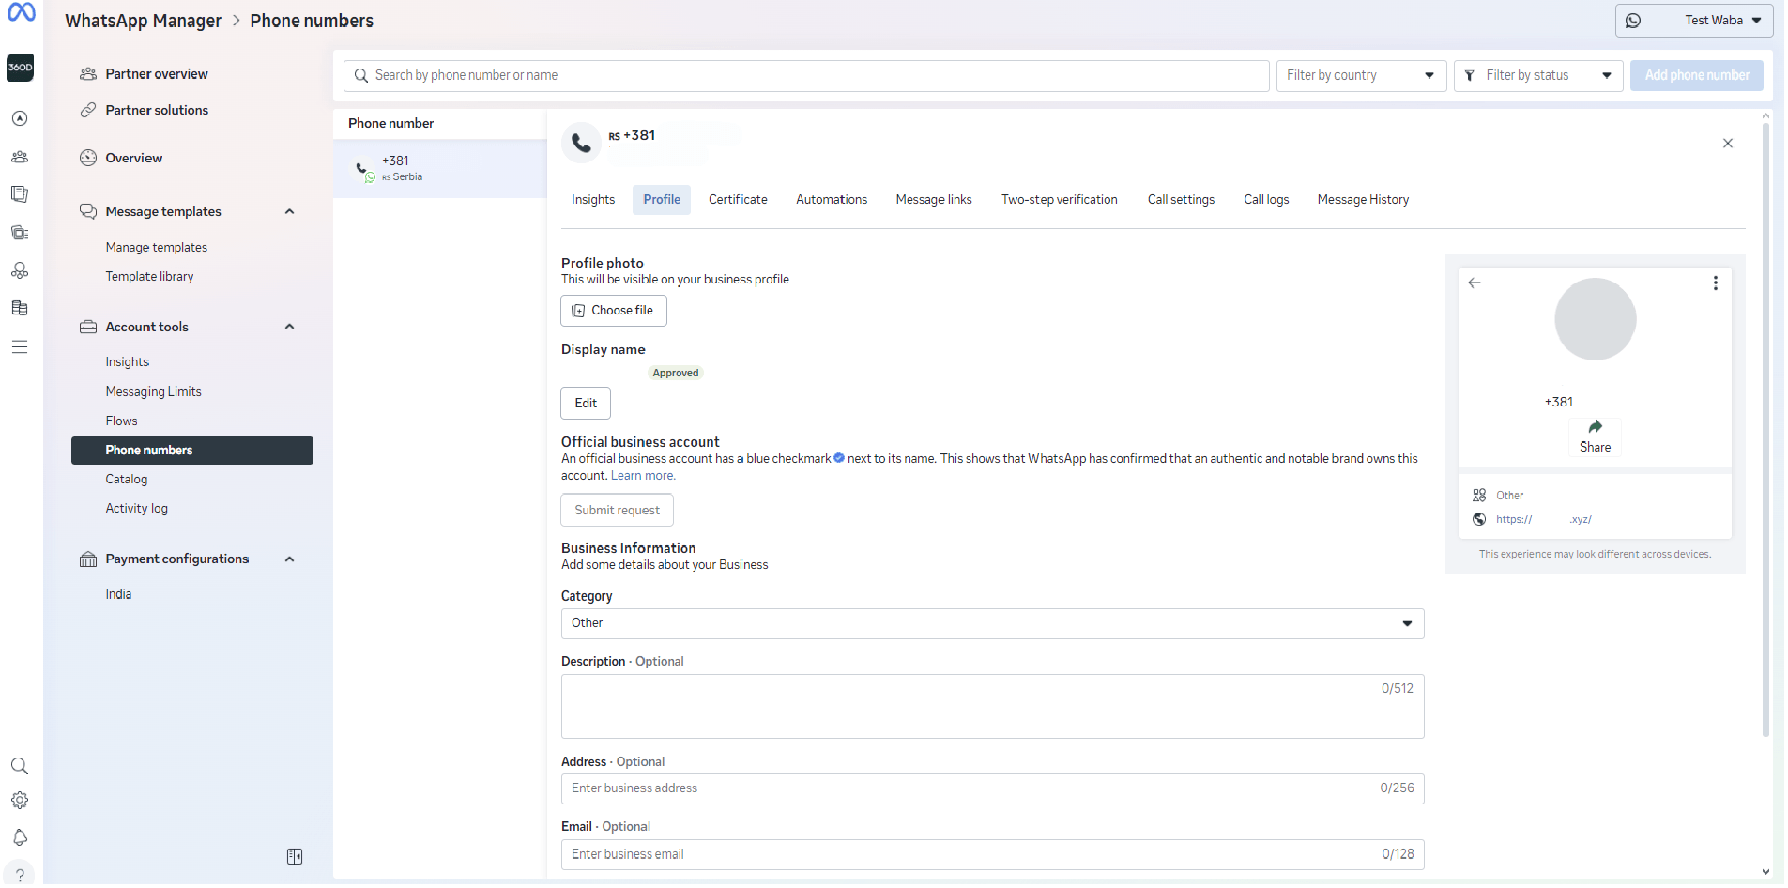Open the settings gear icon

pyautogui.click(x=20, y=801)
